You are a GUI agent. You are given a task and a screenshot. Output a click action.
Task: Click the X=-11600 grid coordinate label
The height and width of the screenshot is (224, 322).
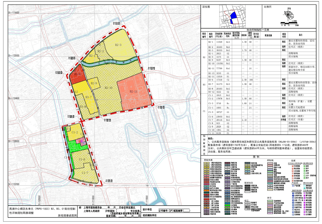[x=14, y=12]
